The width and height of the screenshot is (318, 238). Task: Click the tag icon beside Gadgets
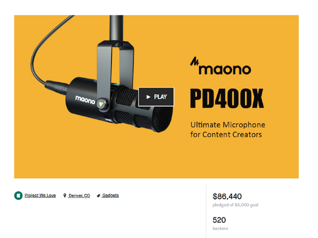point(99,196)
